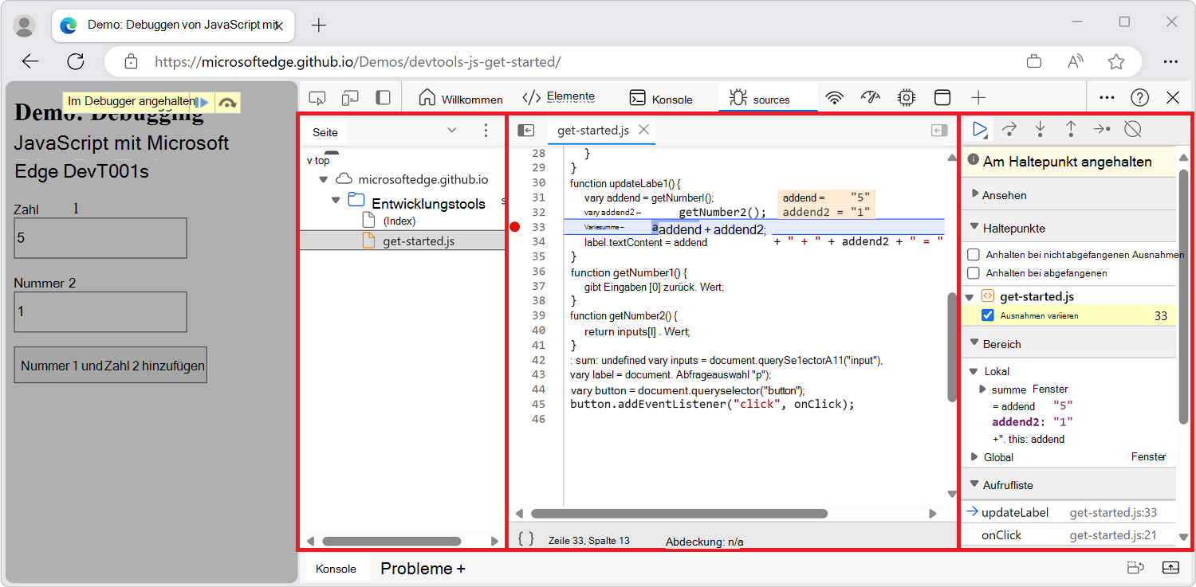1196x587 pixels.
Task: Collapse the microsoftedge.github.io tree node
Action: (324, 179)
